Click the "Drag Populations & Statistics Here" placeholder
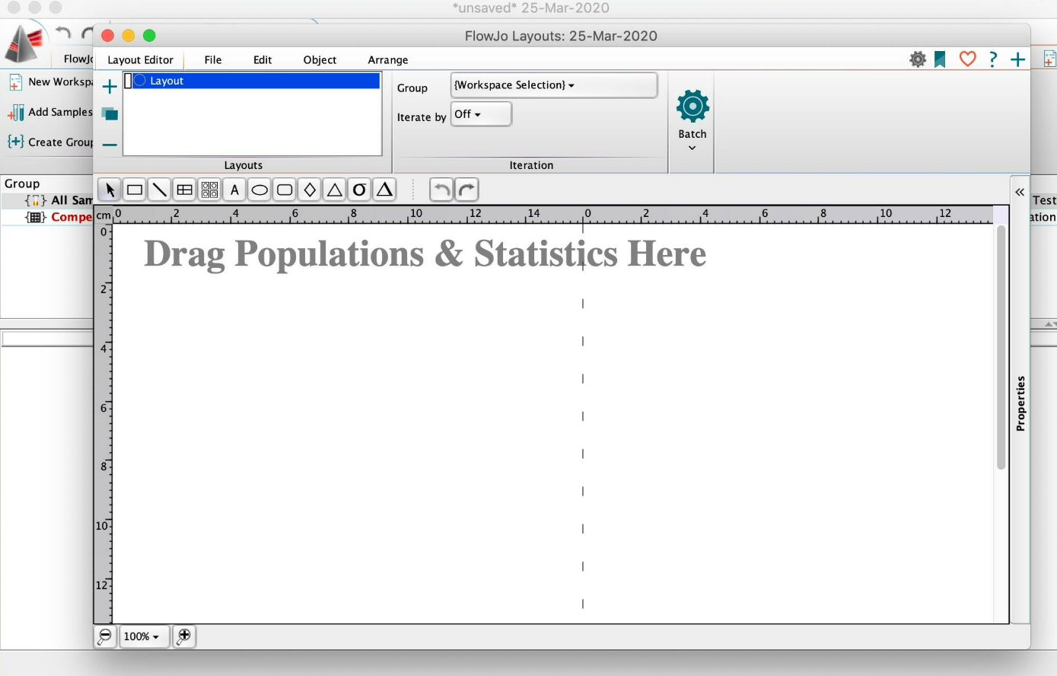Screen dimensions: 1057x676 (425, 253)
